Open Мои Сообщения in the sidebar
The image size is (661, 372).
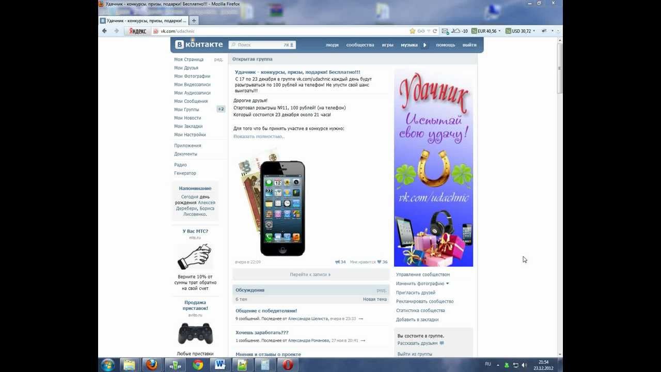pyautogui.click(x=191, y=101)
